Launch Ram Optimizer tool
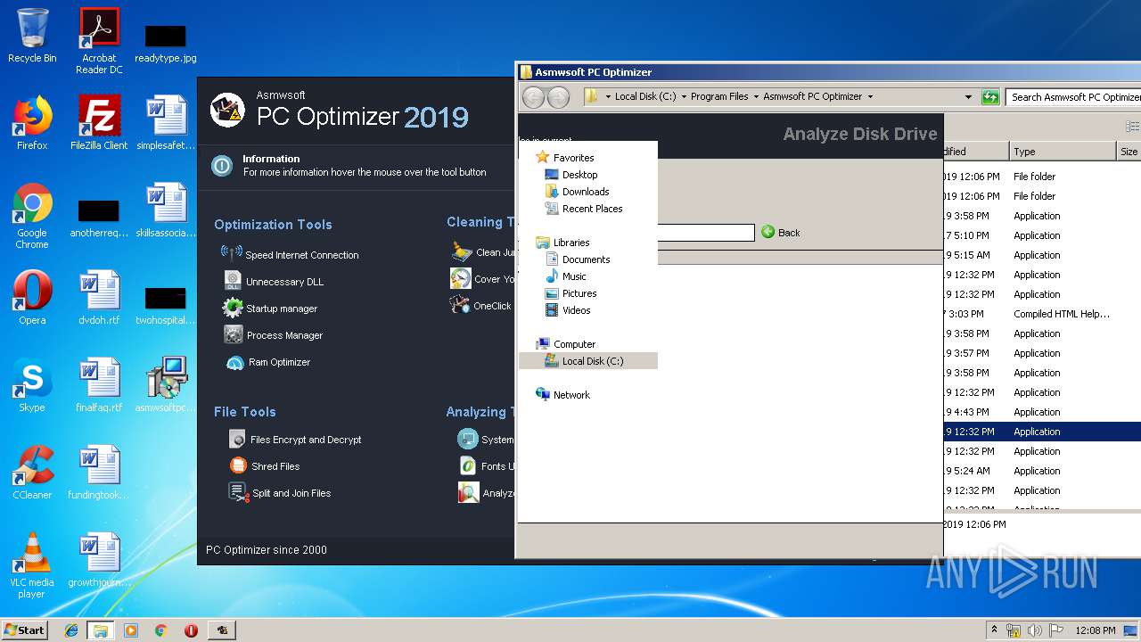 coord(269,362)
